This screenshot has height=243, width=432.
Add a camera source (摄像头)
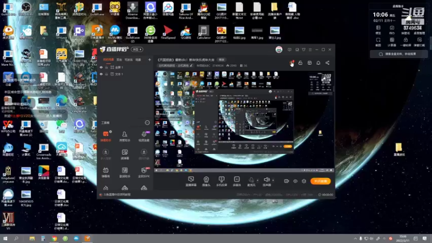[206, 181]
